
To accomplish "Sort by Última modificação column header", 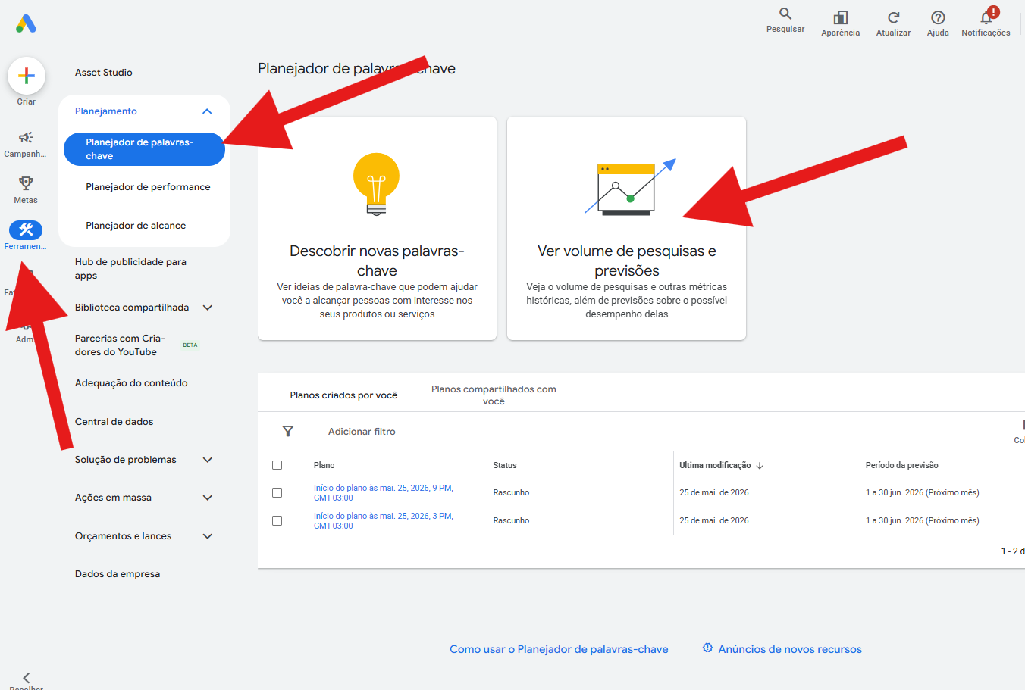I will (x=715, y=465).
